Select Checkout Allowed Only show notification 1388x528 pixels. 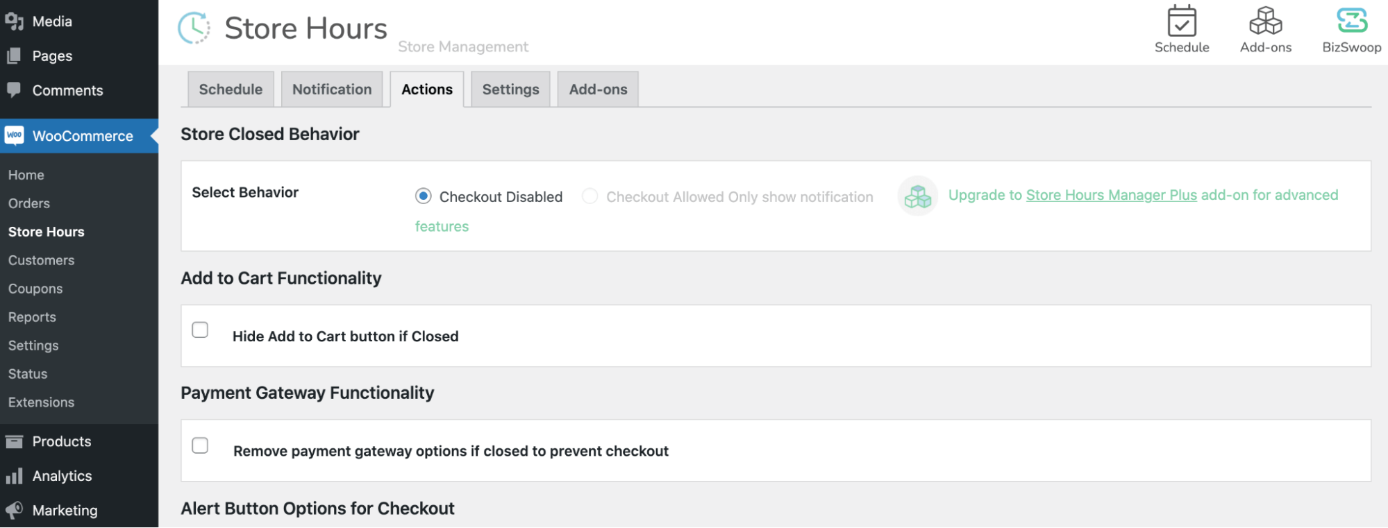coord(590,196)
